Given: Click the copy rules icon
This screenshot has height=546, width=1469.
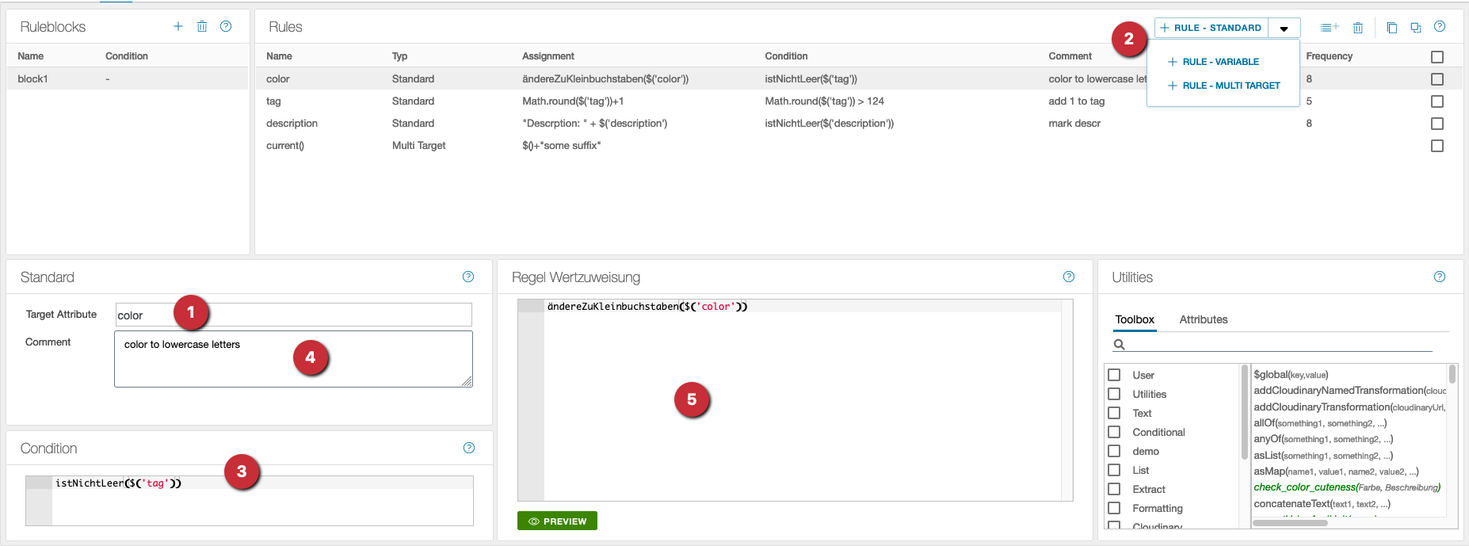Looking at the screenshot, I should point(1391,28).
